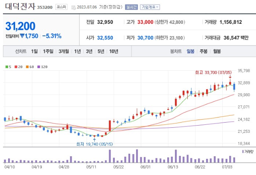Switch to 주봉 candlestick chart

[204, 52]
